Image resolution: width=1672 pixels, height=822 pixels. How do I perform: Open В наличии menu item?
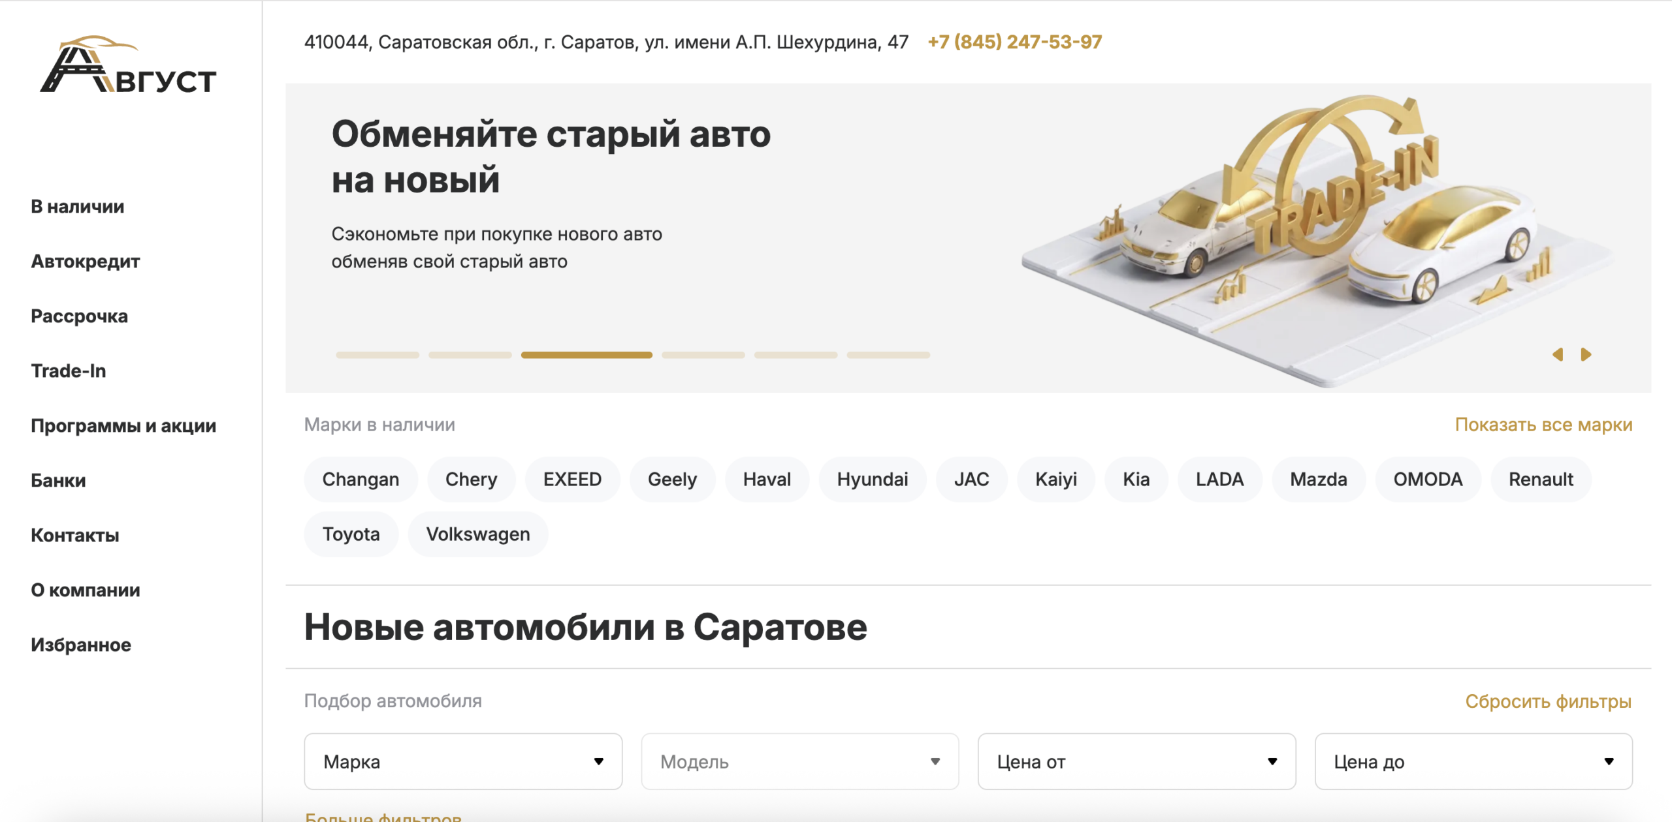coord(77,206)
